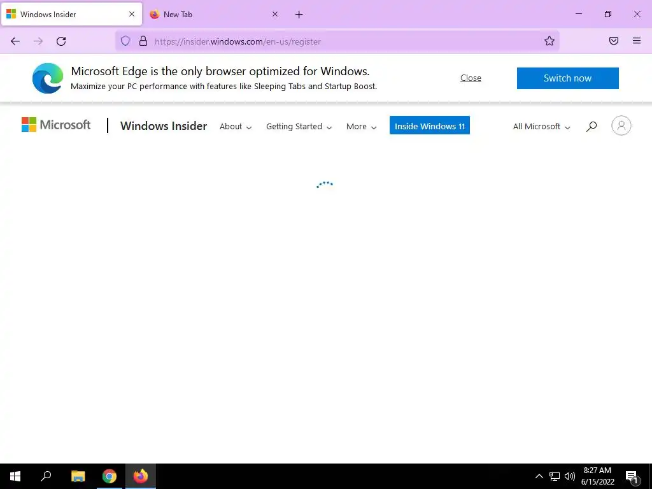Expand the Getting Started menu
This screenshot has width=652, height=489.
pyautogui.click(x=299, y=127)
